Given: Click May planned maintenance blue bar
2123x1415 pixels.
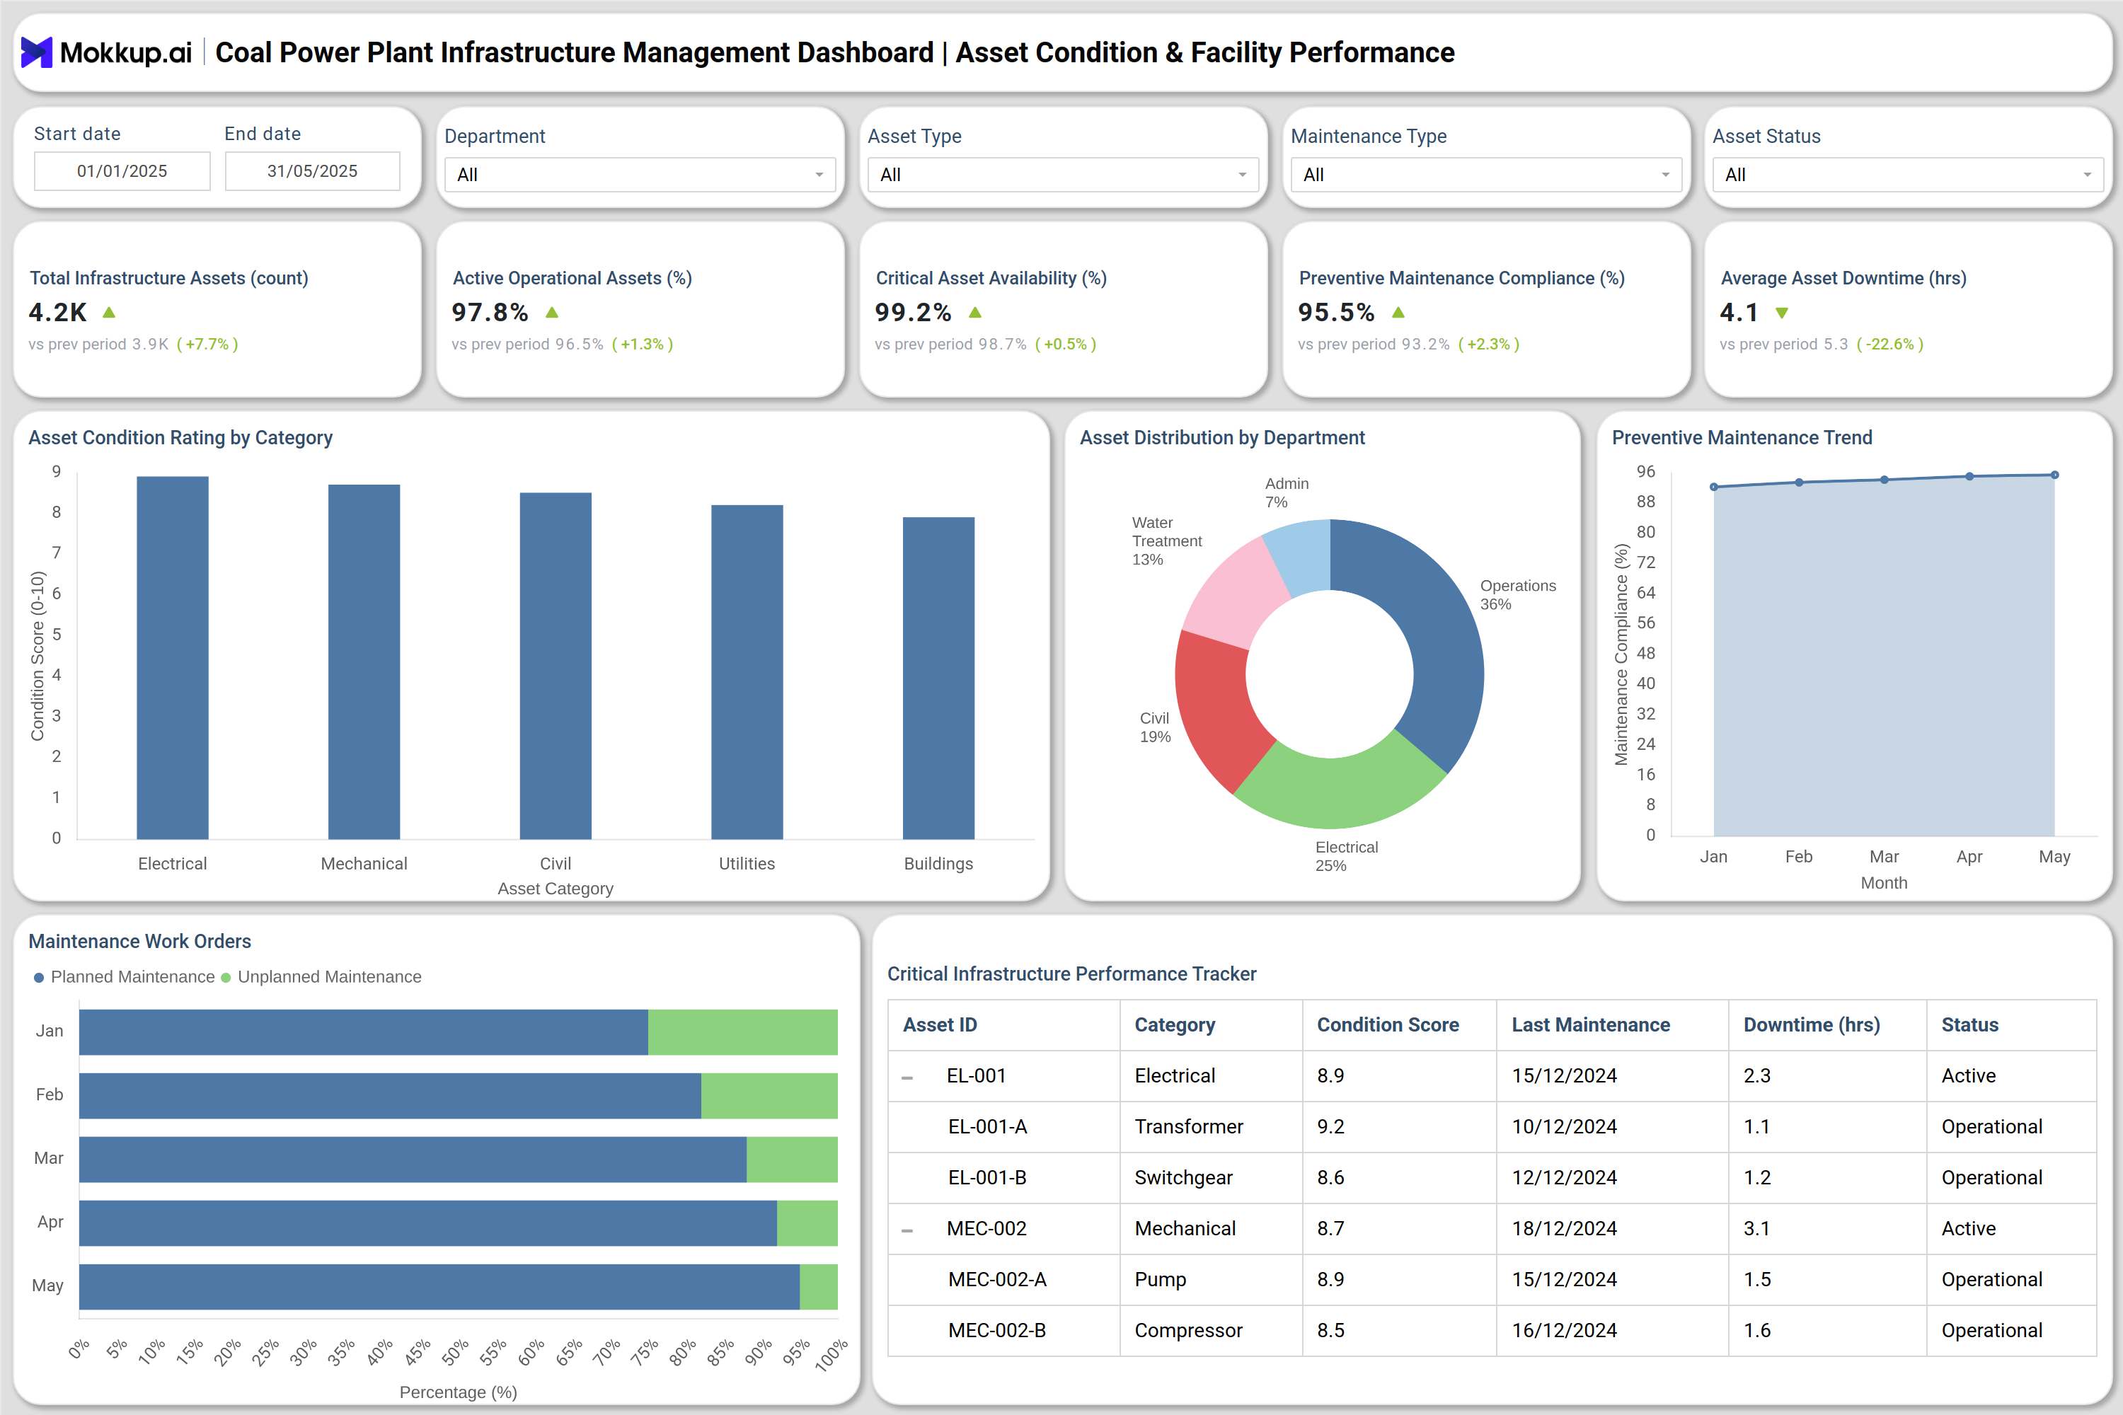Looking at the screenshot, I should click(x=439, y=1287).
